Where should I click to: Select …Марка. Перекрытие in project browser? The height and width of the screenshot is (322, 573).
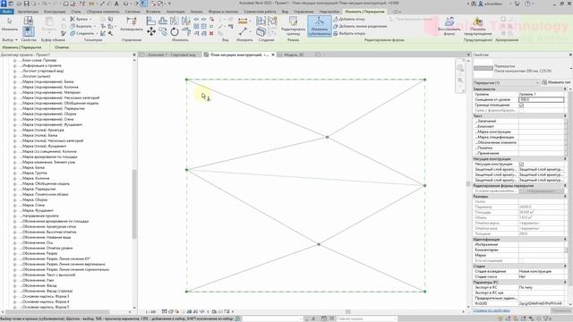38,189
